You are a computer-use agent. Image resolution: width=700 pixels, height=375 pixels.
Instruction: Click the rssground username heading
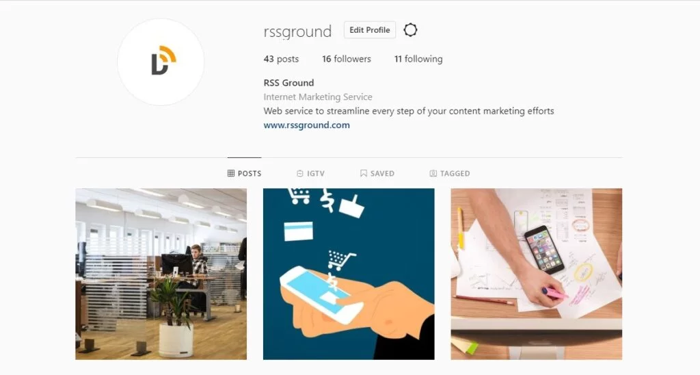(297, 31)
